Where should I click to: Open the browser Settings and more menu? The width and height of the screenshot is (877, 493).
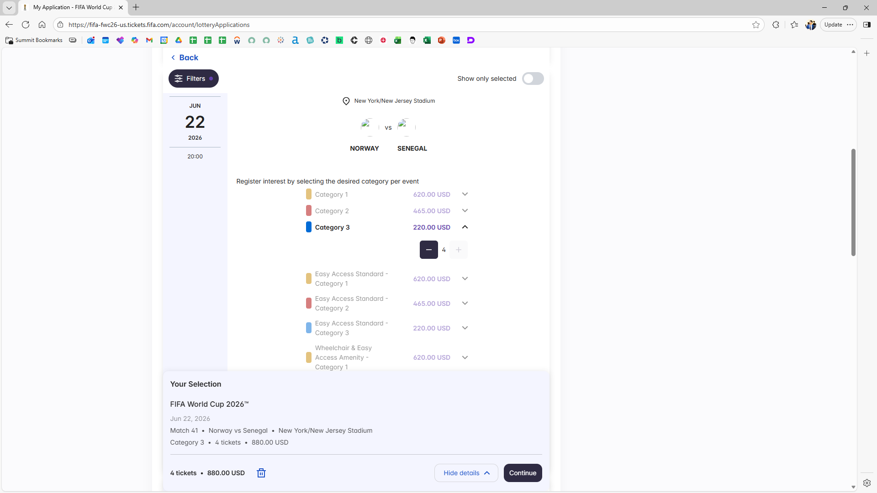tap(850, 25)
